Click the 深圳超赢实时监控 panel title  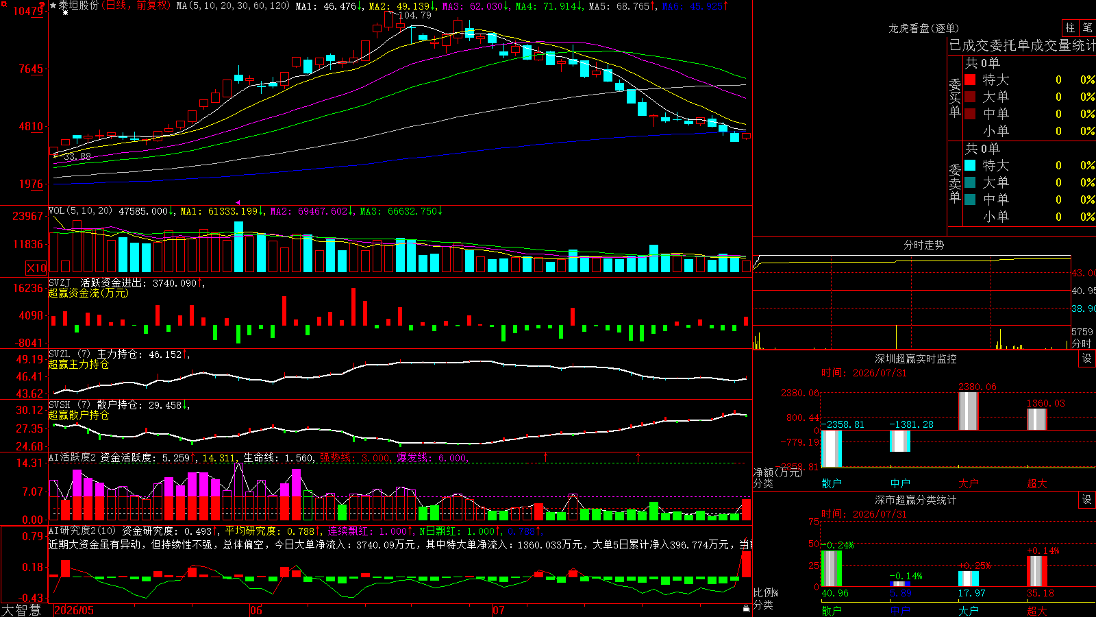click(916, 359)
